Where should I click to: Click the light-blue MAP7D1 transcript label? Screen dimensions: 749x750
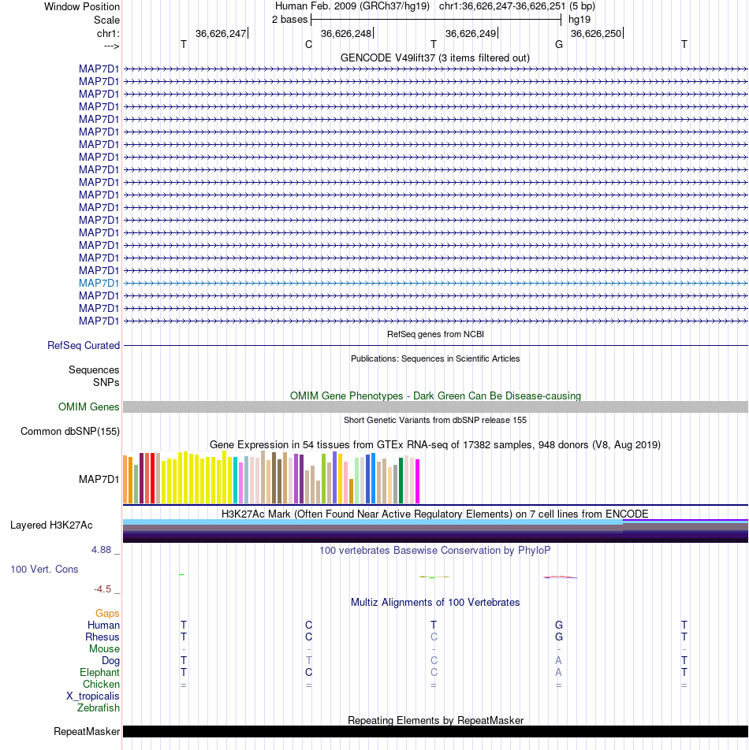(99, 283)
